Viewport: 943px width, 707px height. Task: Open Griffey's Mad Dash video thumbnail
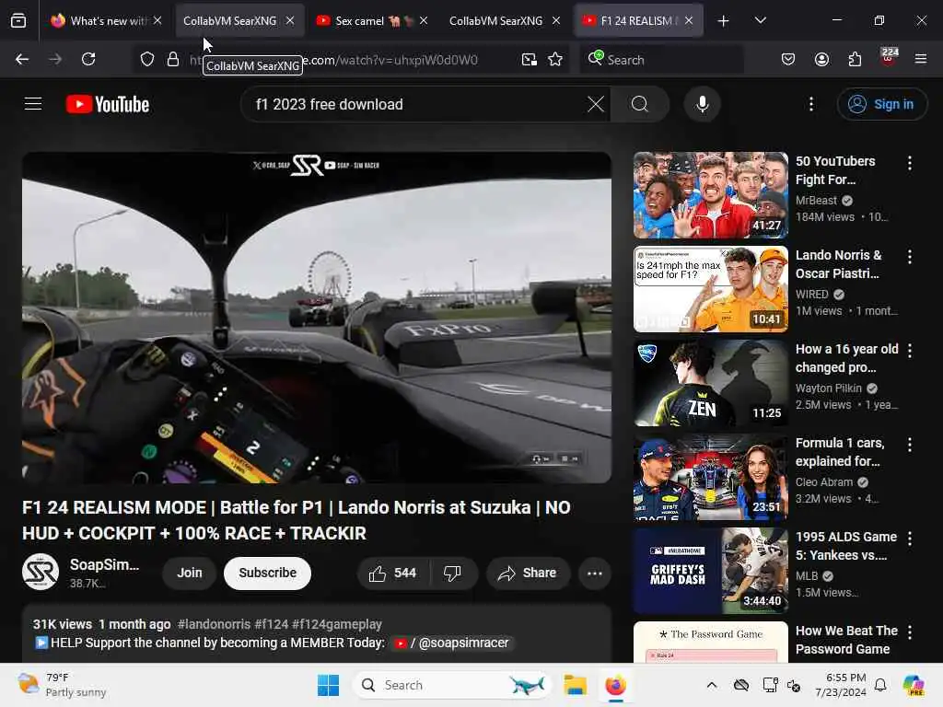click(710, 571)
